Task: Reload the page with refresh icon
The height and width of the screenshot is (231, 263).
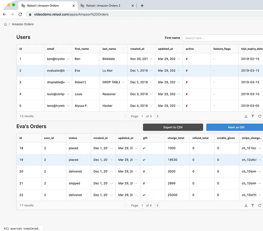Action: click(20, 15)
